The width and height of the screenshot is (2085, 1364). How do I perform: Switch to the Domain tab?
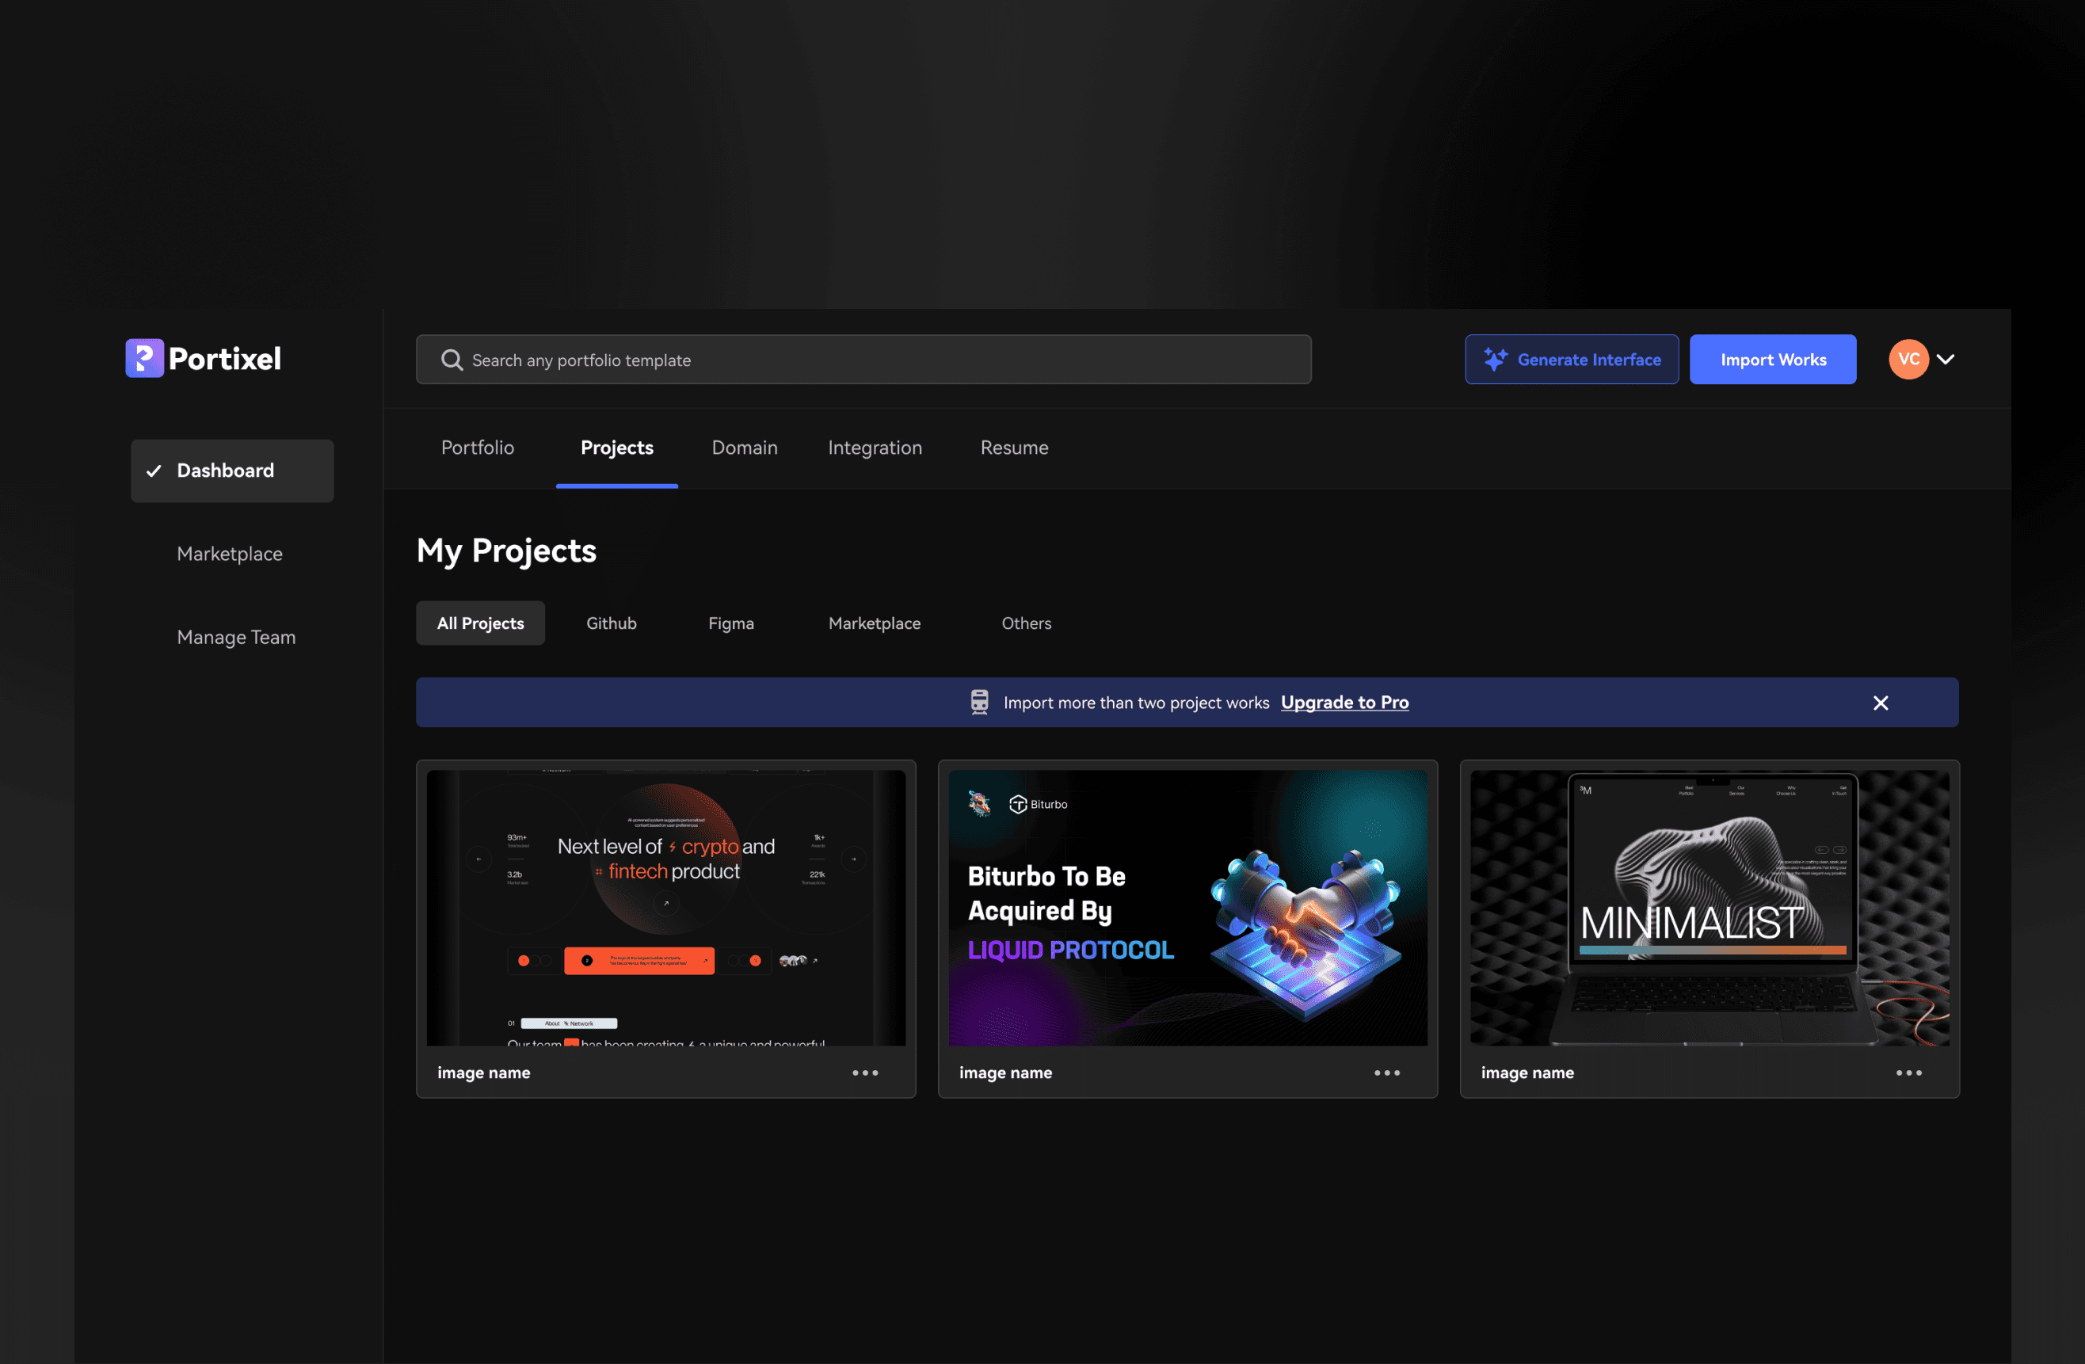click(744, 448)
